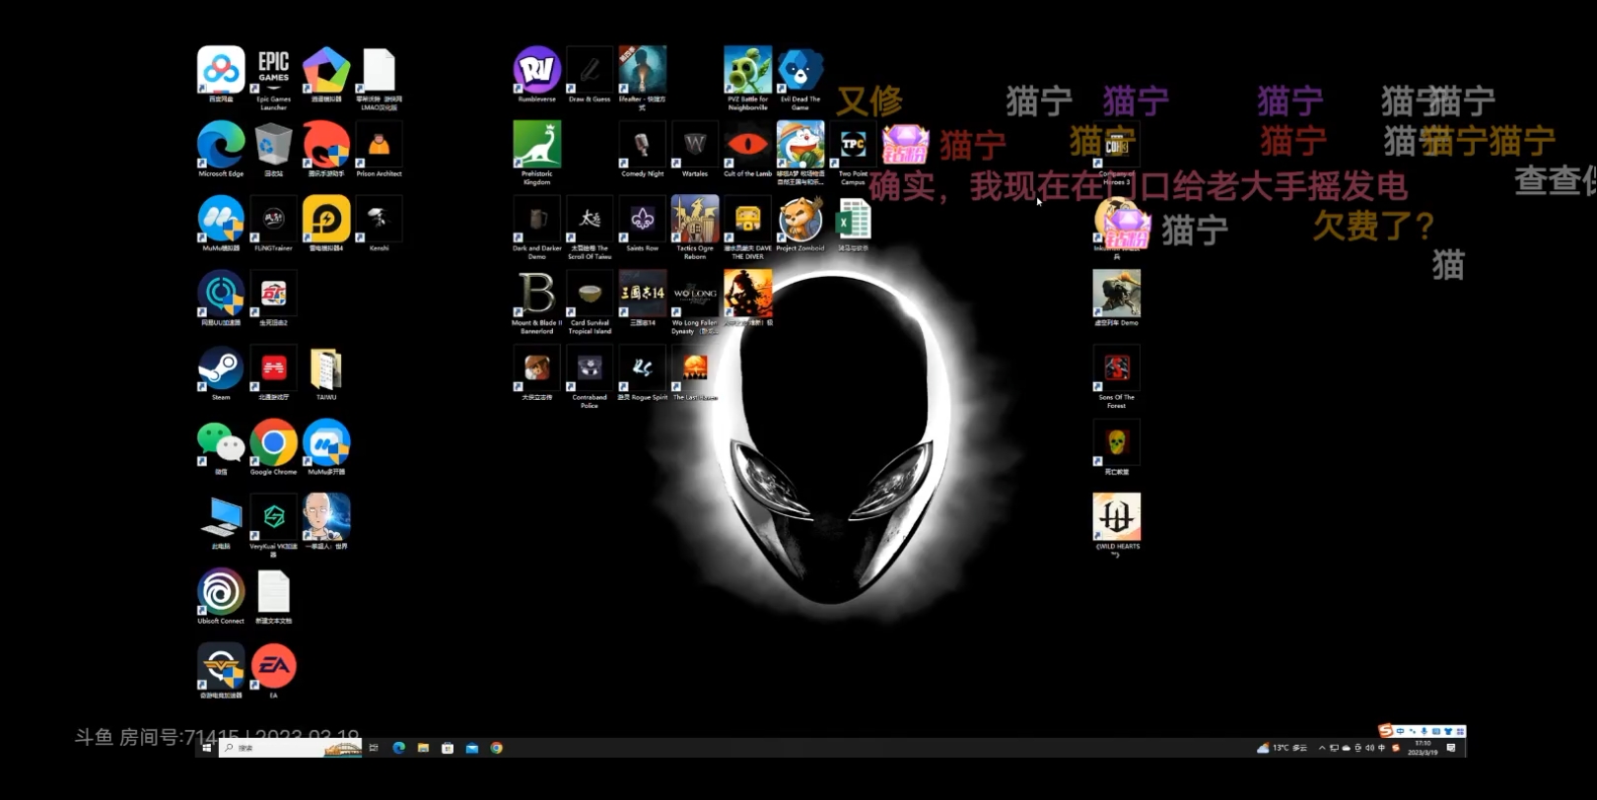
Task: Open the Sons Of The Forest shortcut
Action: 1116,376
